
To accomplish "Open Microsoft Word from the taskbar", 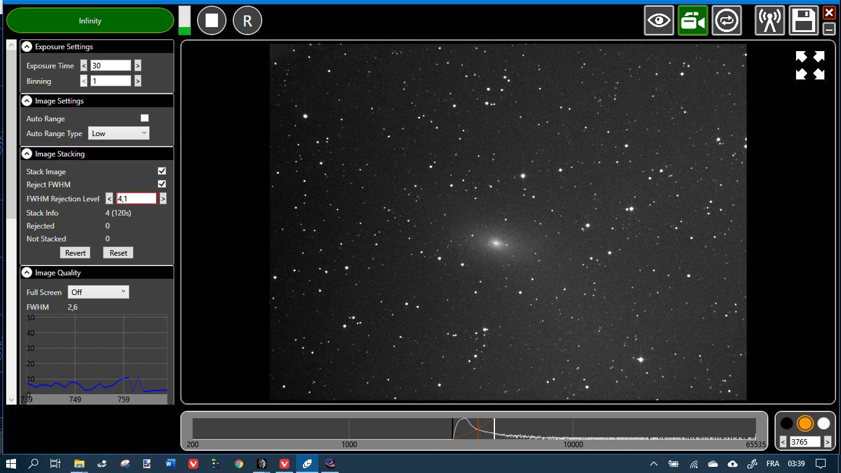I will point(171,464).
